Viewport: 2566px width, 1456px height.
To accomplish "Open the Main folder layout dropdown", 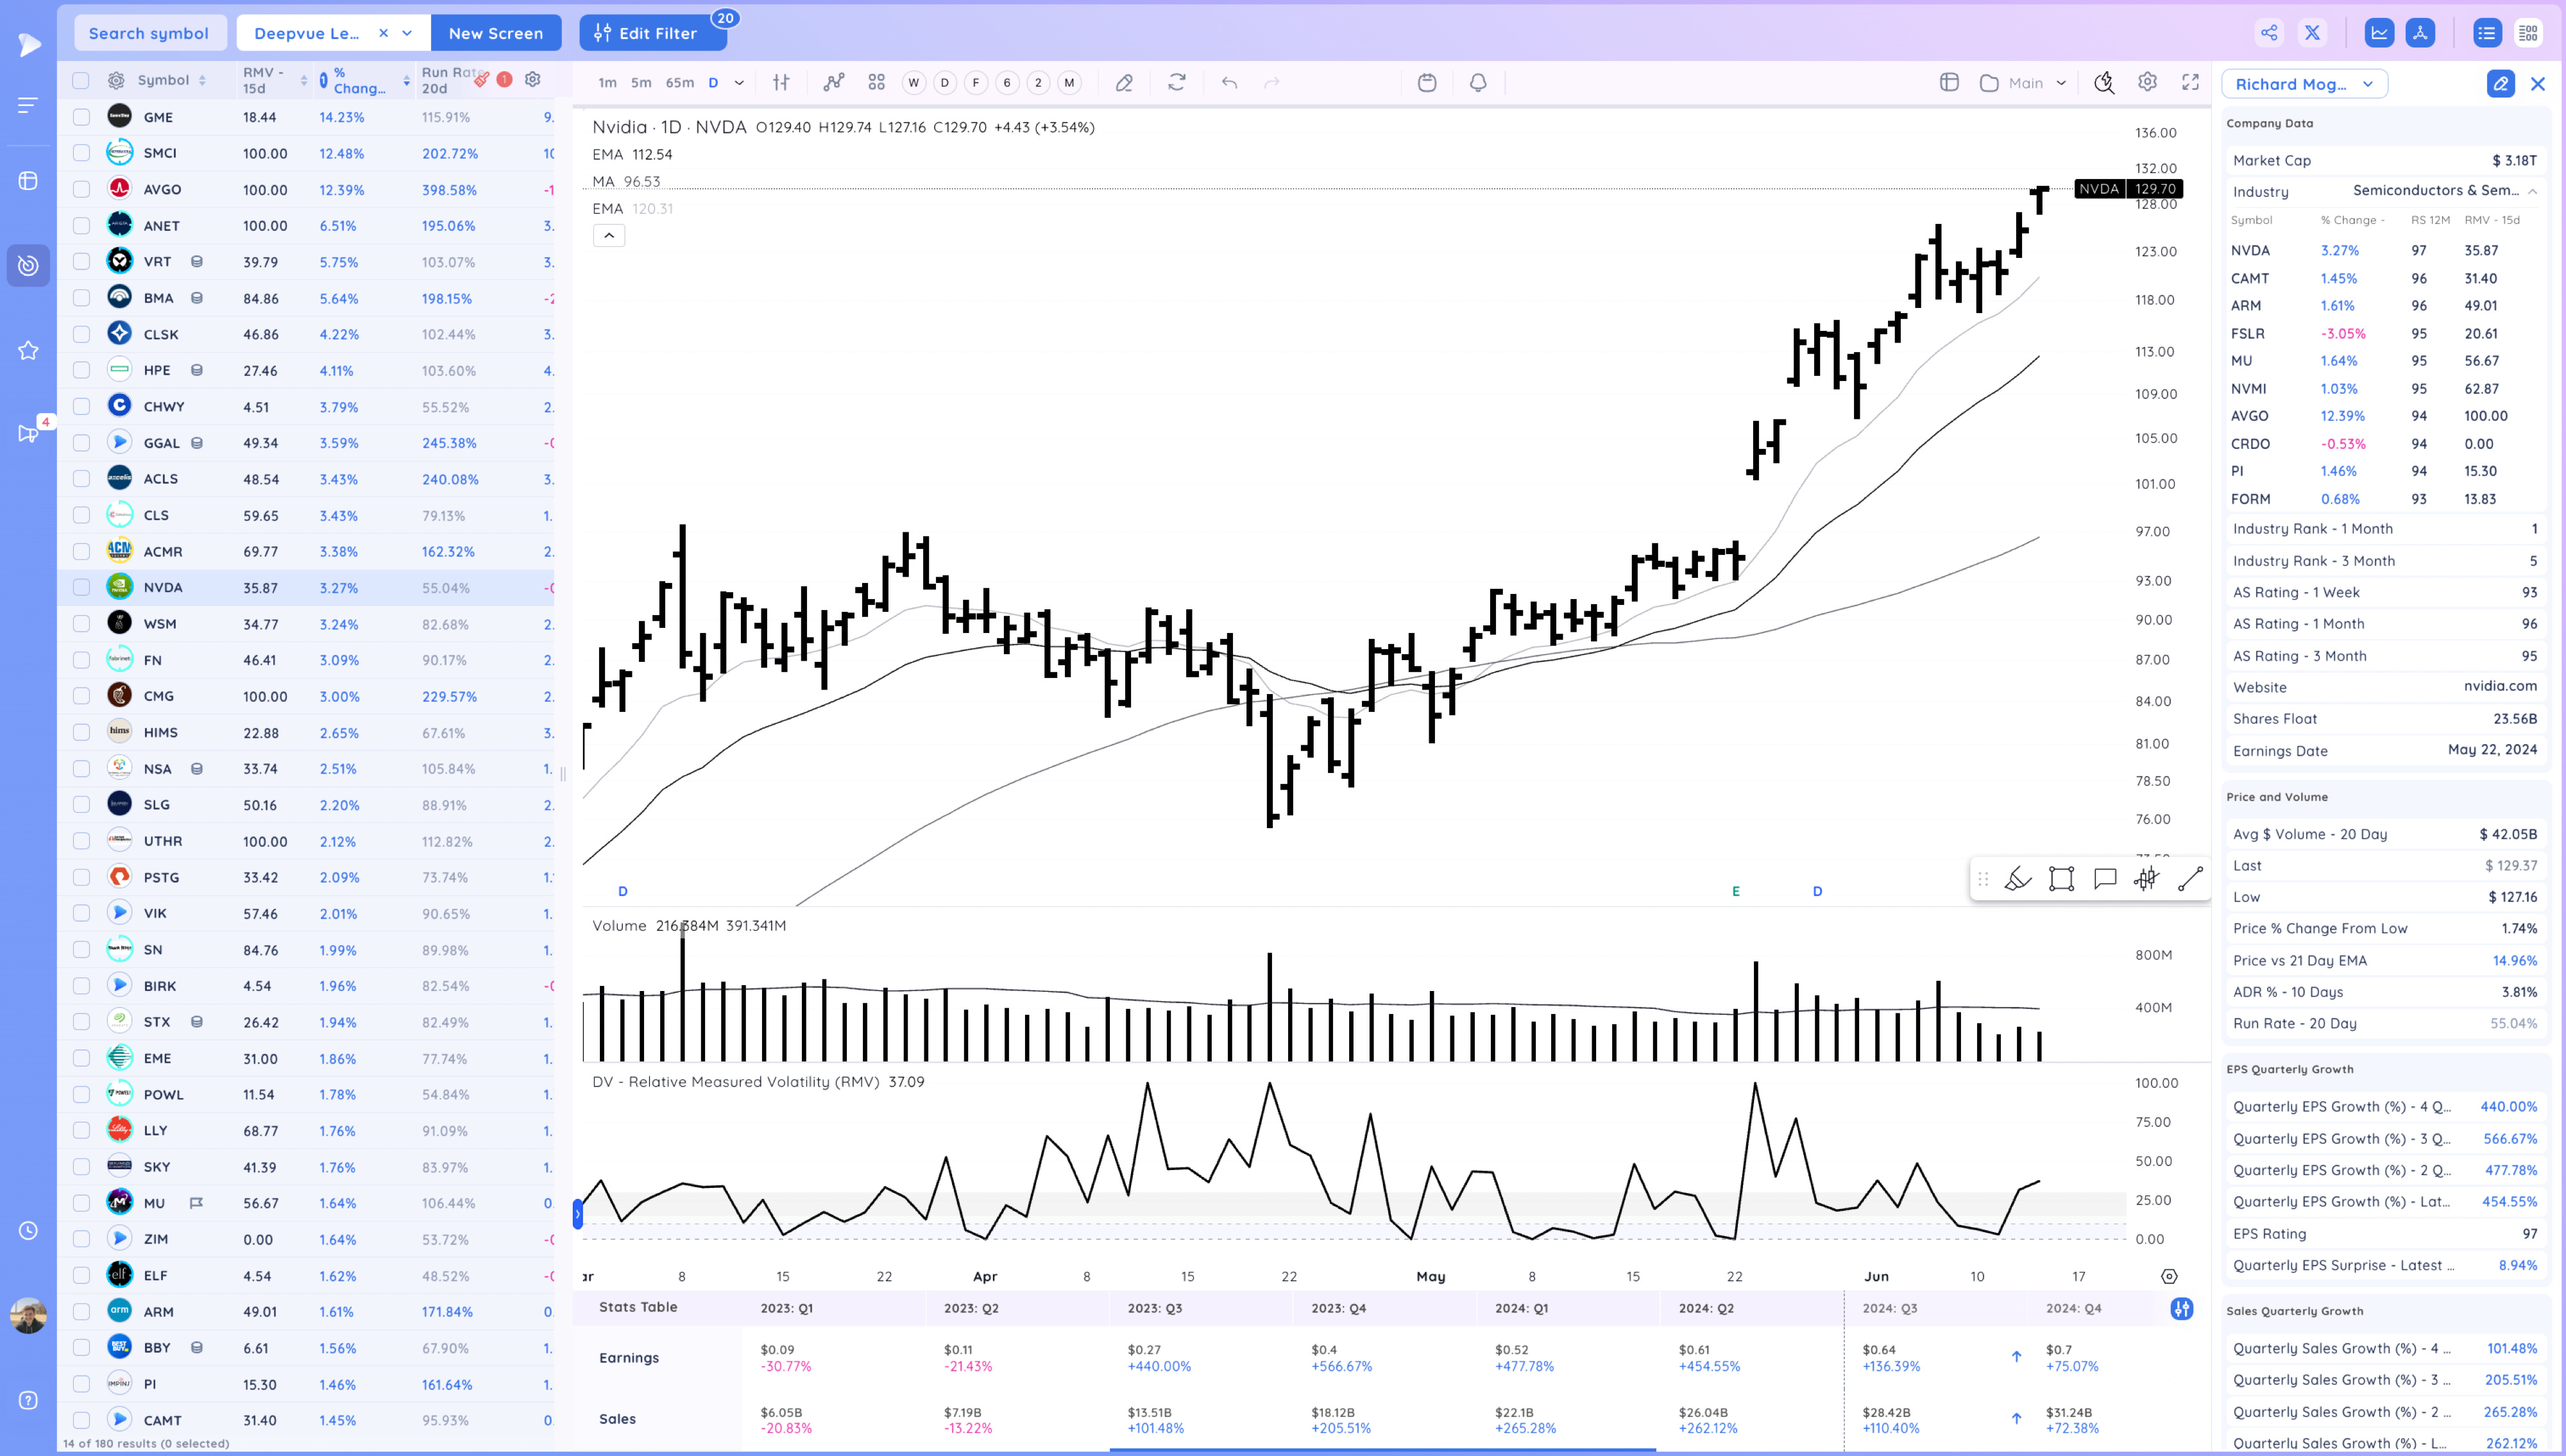I will tap(2023, 83).
